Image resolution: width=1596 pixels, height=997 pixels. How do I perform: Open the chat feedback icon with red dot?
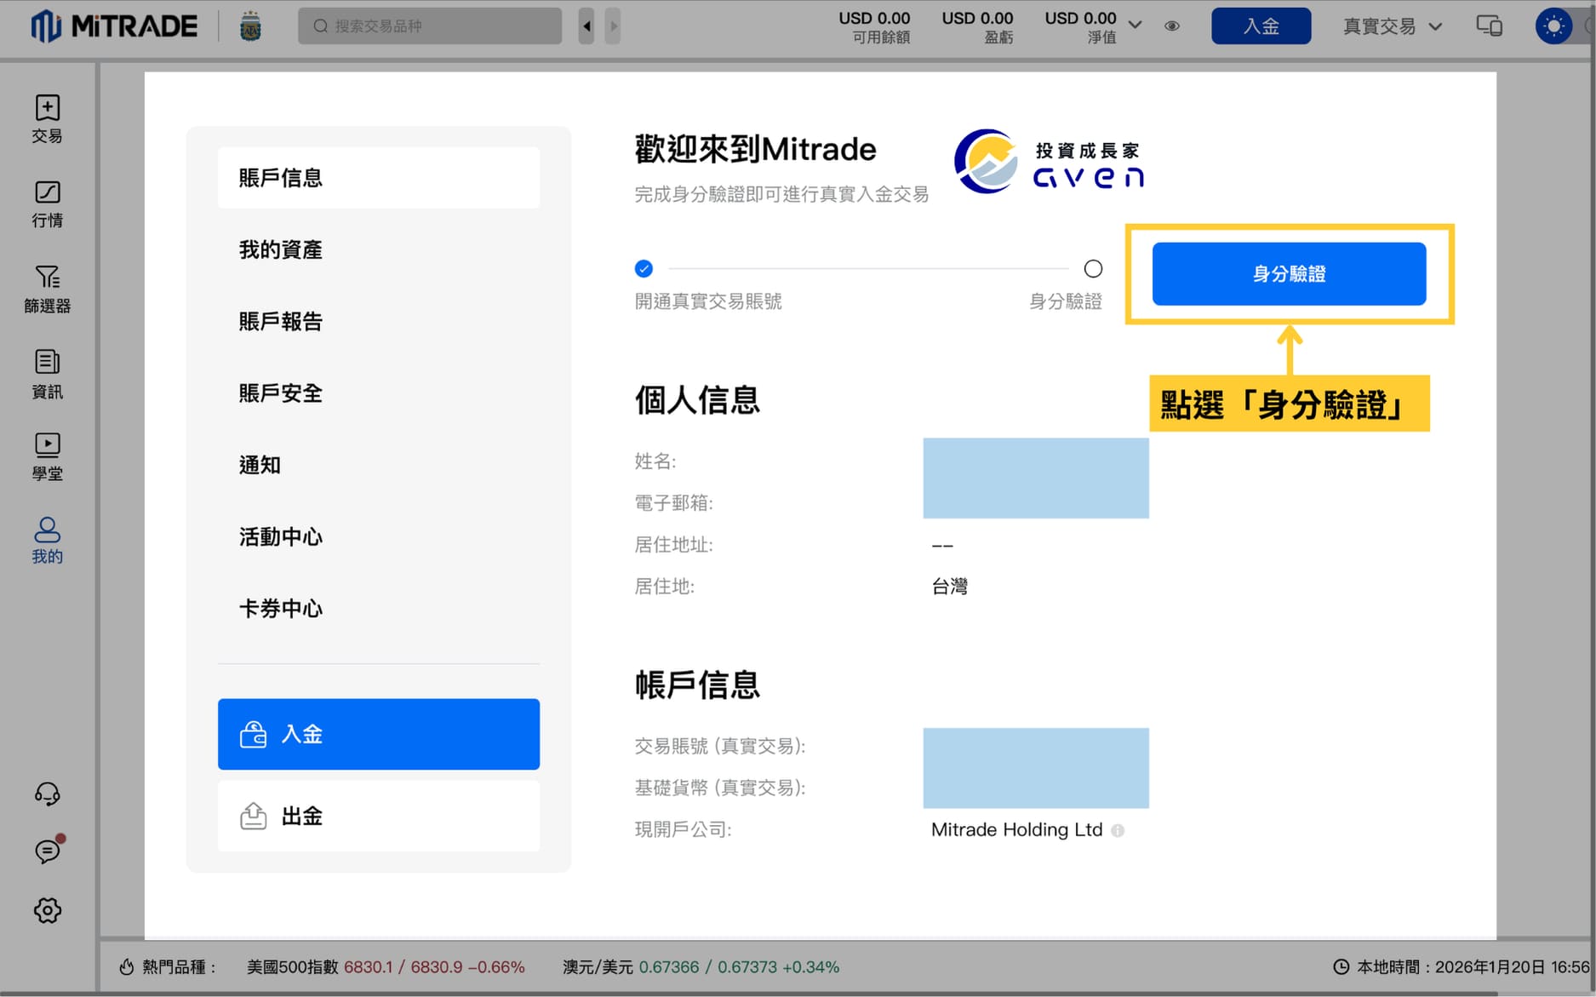tap(47, 851)
